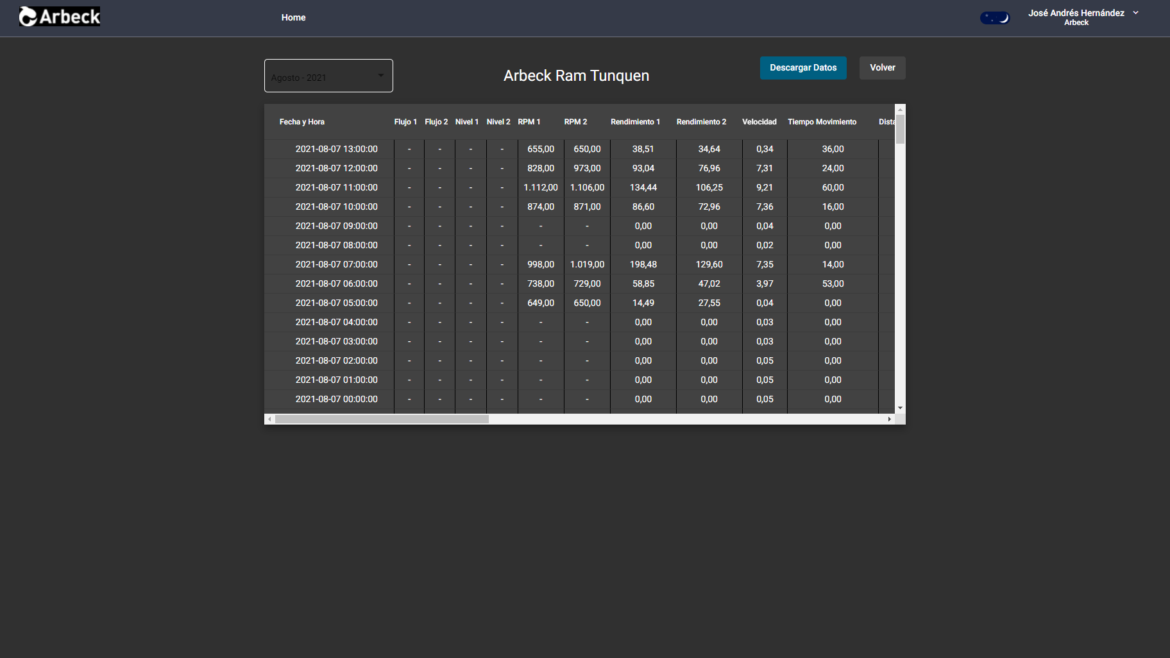Click the table's vertical scrollbar thumb
This screenshot has width=1170, height=658.
[x=900, y=129]
